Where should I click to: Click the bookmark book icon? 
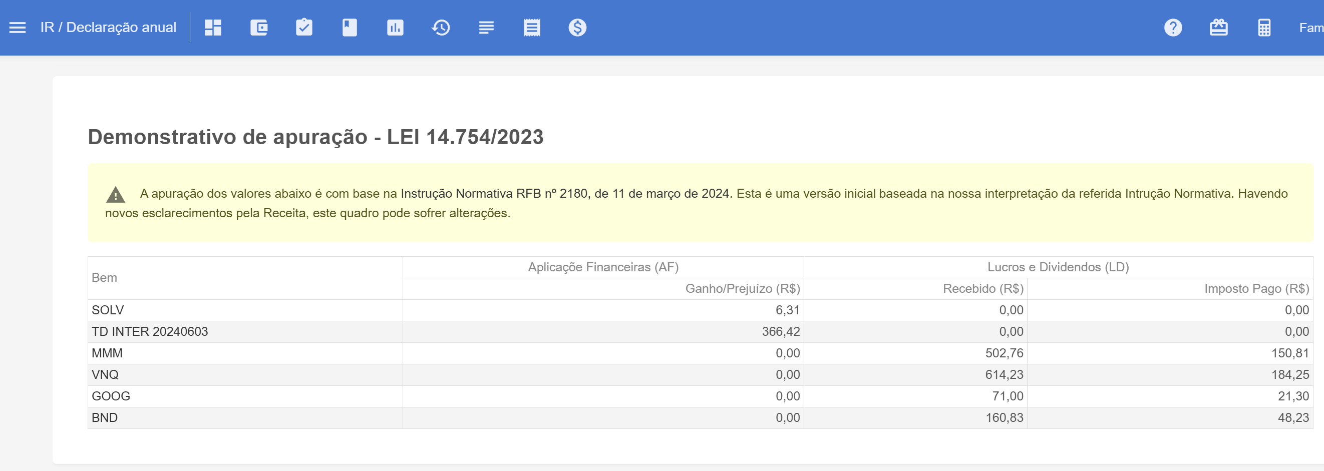pos(350,28)
